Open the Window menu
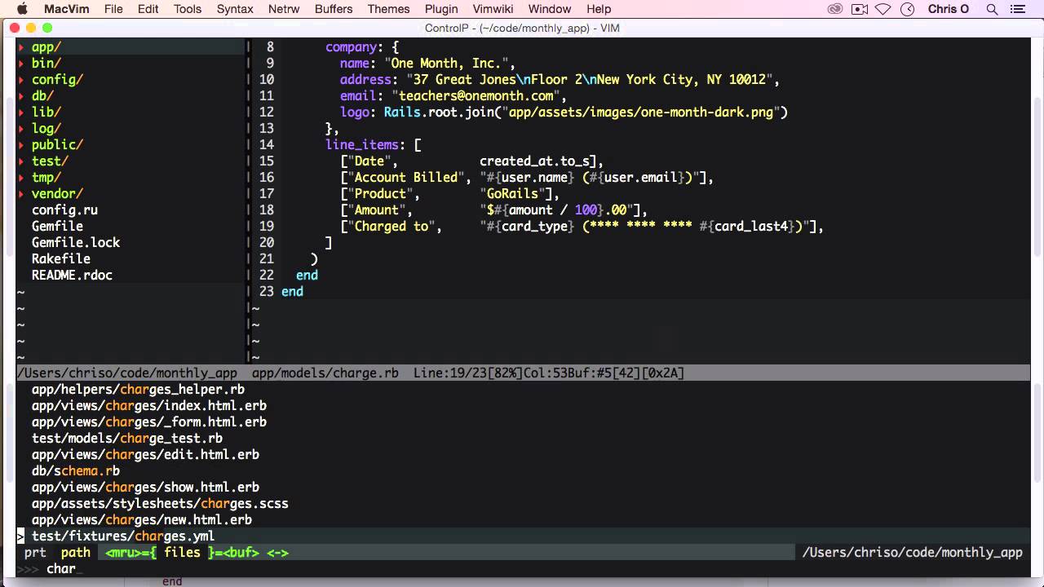The height and width of the screenshot is (587, 1044). (550, 9)
